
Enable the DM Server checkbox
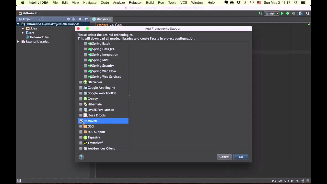click(x=81, y=82)
